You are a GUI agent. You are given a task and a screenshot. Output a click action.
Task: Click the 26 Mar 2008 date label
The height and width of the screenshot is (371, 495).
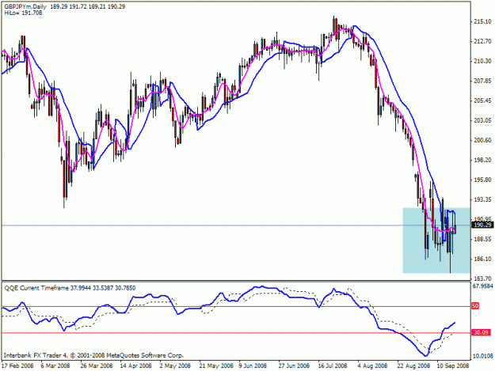coord(97,365)
